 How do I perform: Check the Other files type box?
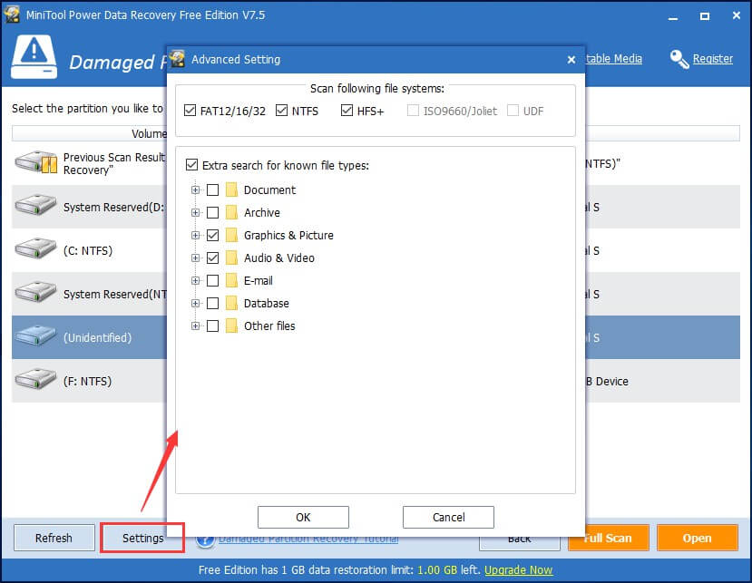click(212, 326)
